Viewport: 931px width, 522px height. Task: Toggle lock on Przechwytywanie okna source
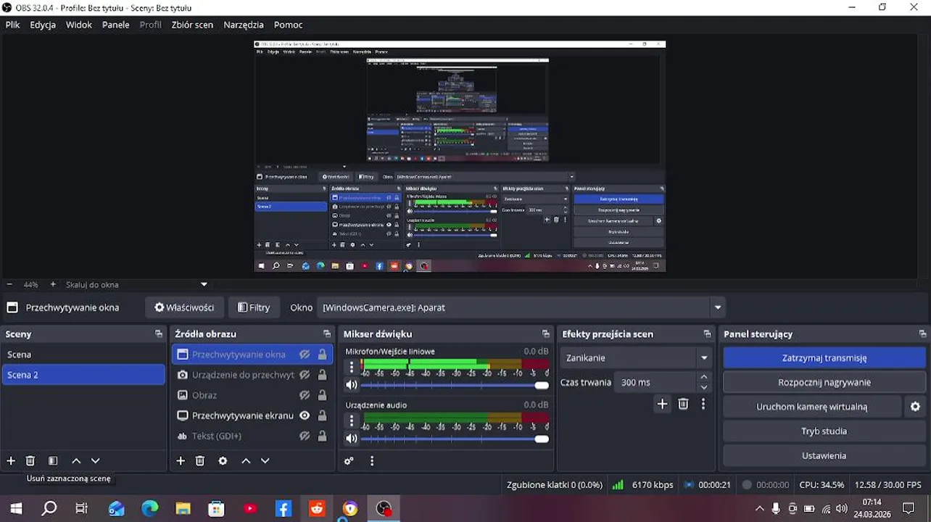(x=322, y=355)
